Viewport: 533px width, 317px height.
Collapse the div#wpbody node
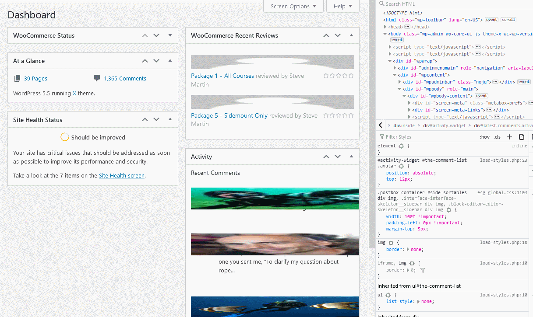pyautogui.click(x=400, y=89)
